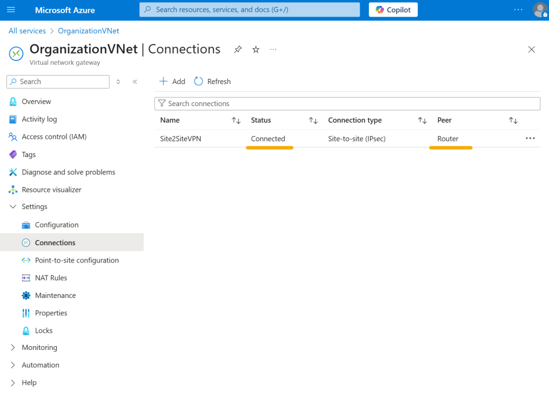Open the user account avatar
Screen dimensions: 549x403
click(539, 10)
